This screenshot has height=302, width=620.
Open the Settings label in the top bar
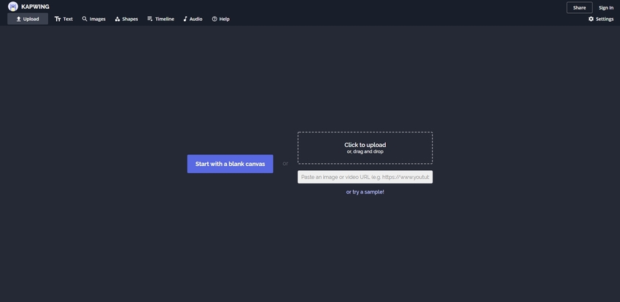tap(605, 19)
